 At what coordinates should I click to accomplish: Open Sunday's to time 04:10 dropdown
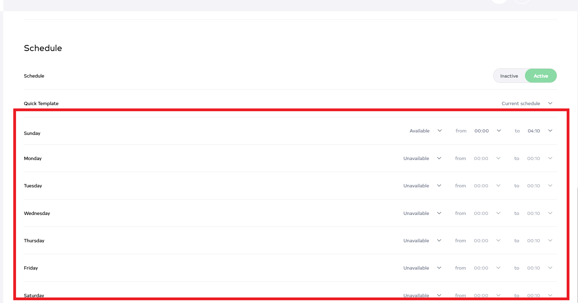539,131
